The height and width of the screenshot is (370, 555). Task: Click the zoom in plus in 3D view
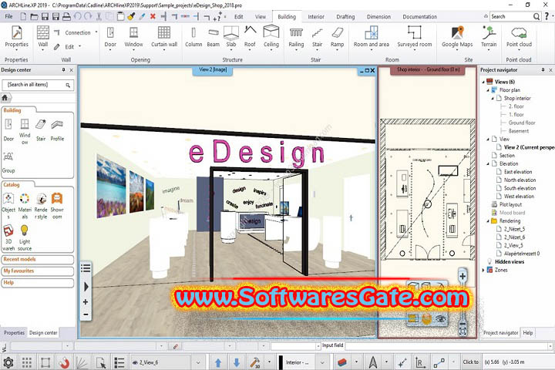86,302
